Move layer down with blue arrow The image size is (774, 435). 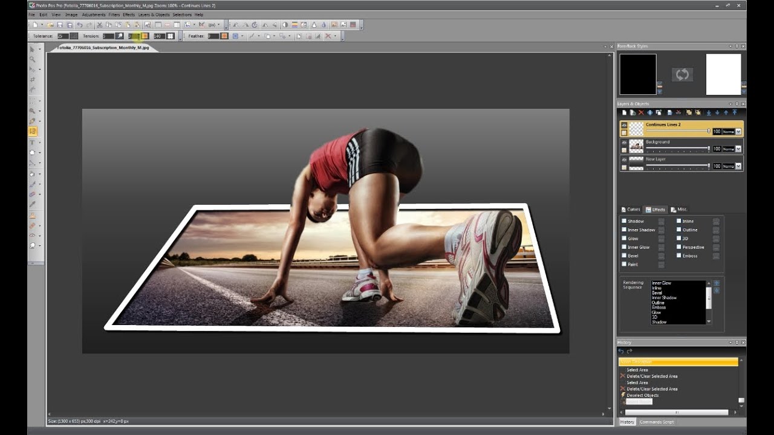(x=717, y=112)
